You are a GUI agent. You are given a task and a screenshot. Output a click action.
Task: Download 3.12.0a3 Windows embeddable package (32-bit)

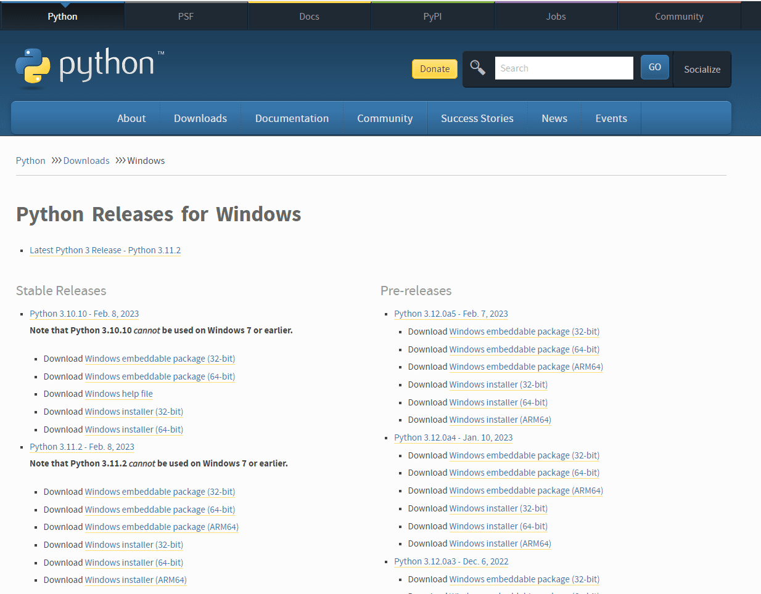pyautogui.click(x=524, y=579)
